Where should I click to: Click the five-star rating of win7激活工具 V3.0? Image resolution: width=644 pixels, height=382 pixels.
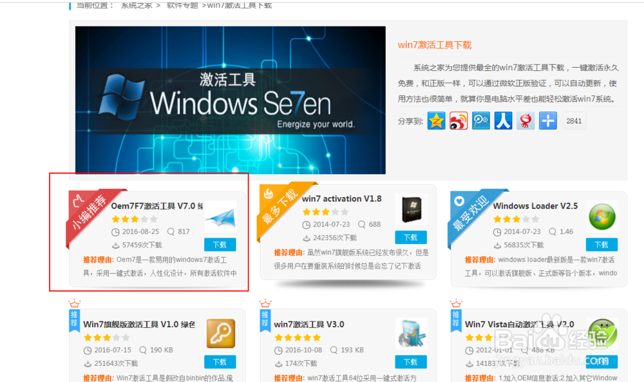(298, 338)
